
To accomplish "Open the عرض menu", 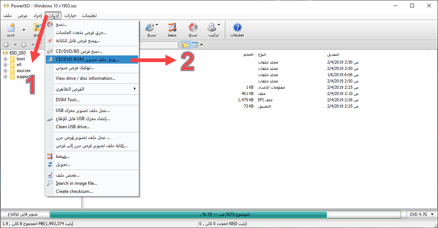I will [x=23, y=16].
